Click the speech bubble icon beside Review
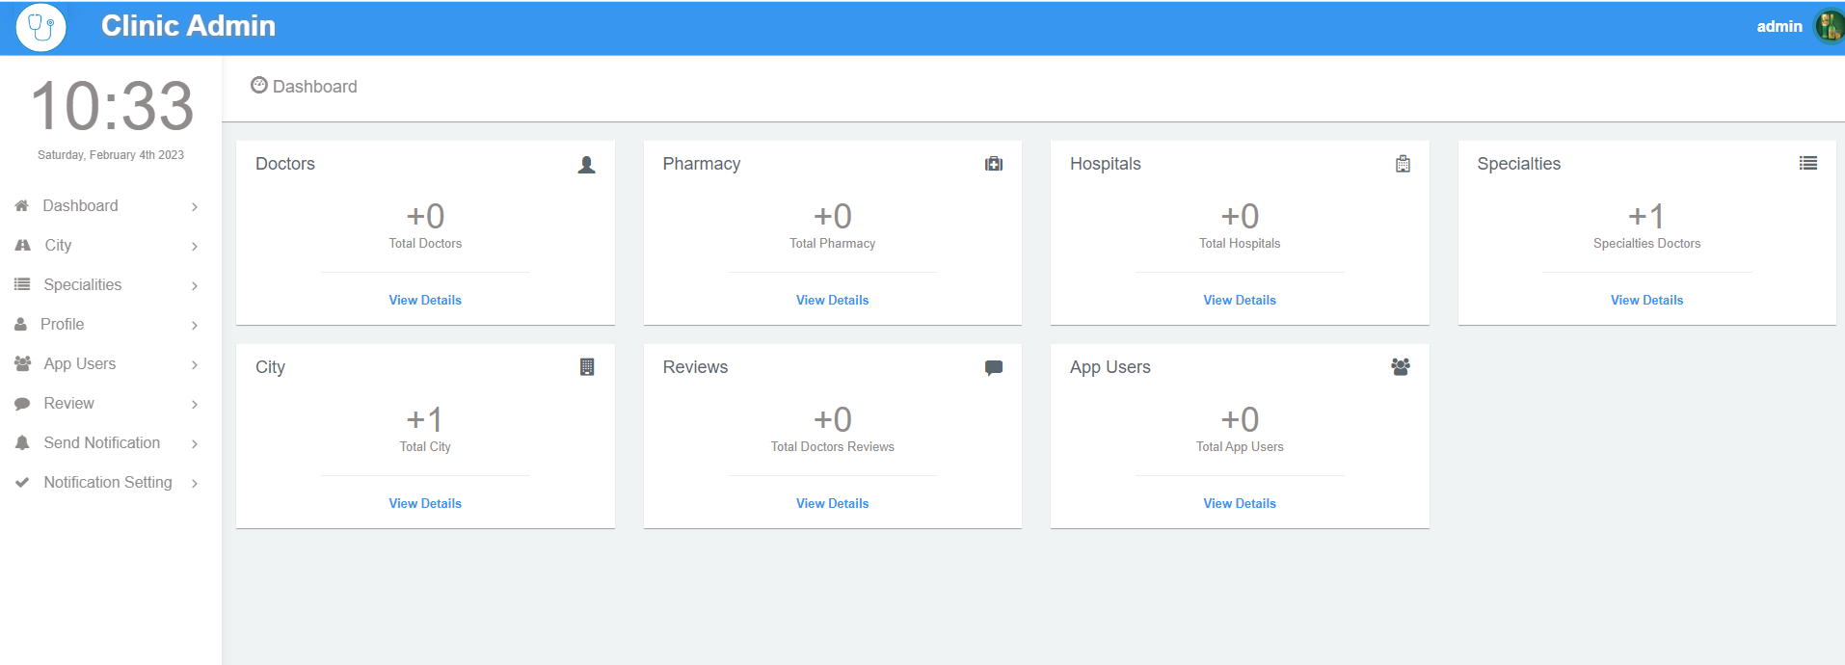 (22, 404)
